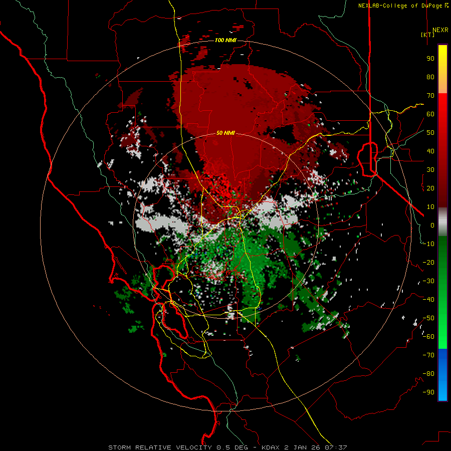Click the -60 value on the velocity scale
Screen dimensions: 451x451
point(428,337)
